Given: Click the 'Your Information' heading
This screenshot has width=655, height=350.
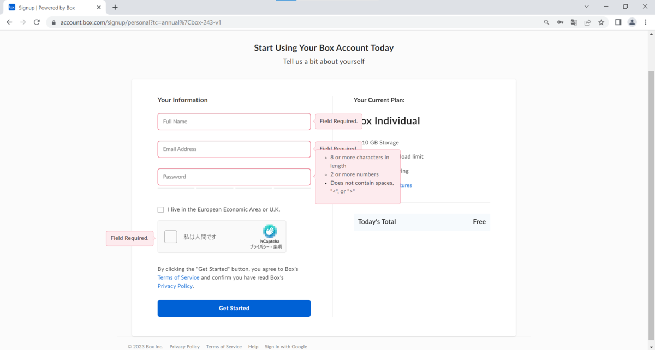Looking at the screenshot, I should coord(182,100).
